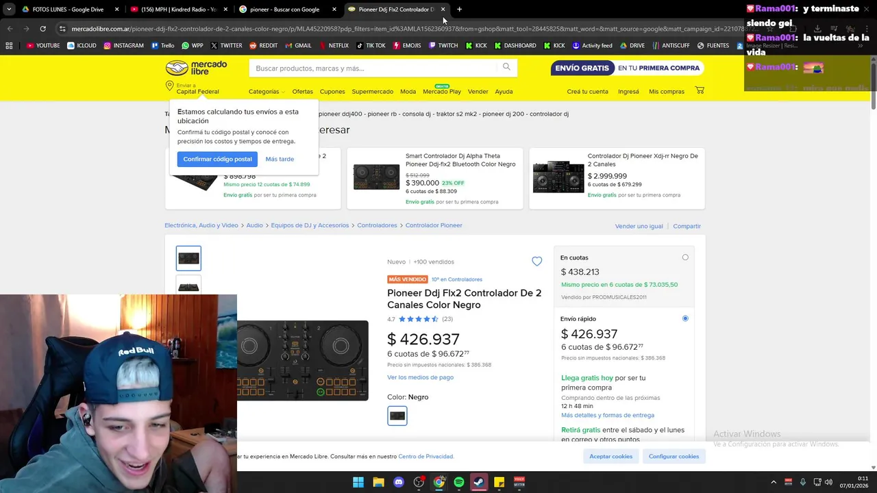Open the DRIVE bookmark
Screen dimensions: 877x493
tap(632, 46)
